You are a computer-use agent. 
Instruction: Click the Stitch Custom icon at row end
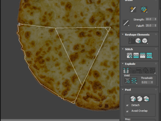point(149,55)
